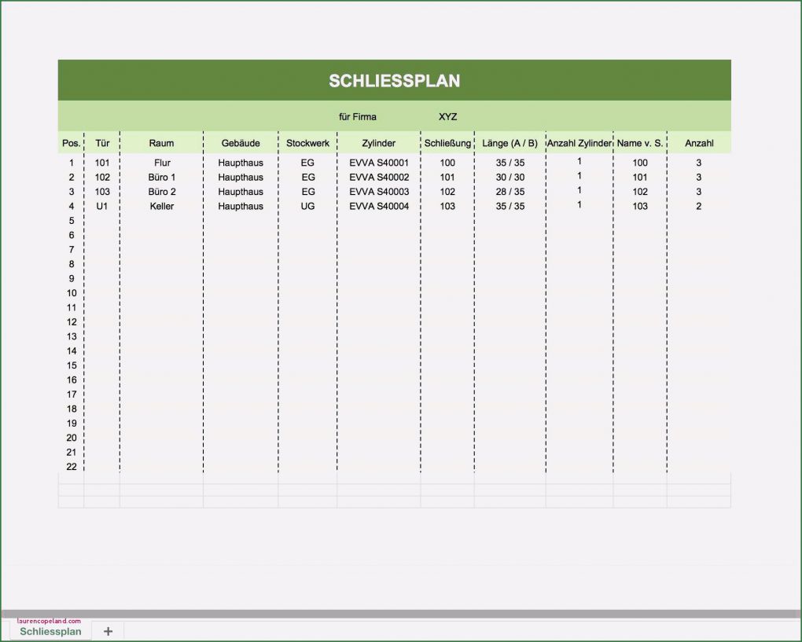Select the Raum column header
Viewport: 802px width, 642px height.
click(x=161, y=143)
